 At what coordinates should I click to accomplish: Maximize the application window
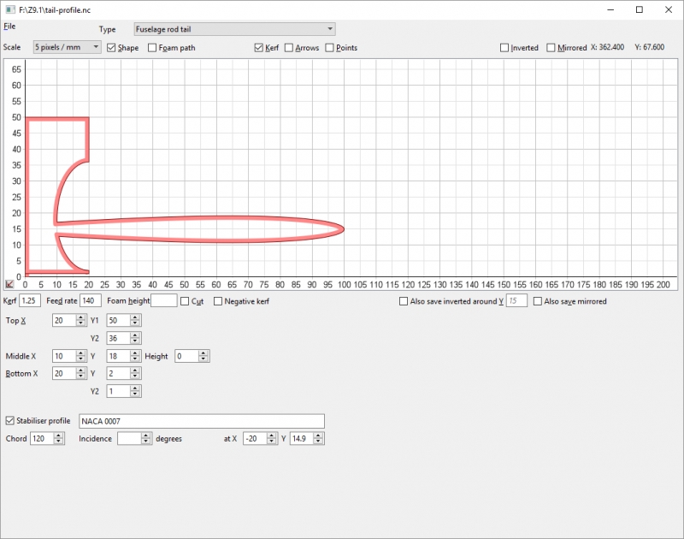[x=639, y=9]
